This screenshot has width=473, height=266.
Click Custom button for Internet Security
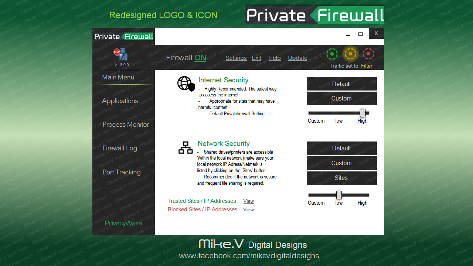click(342, 99)
